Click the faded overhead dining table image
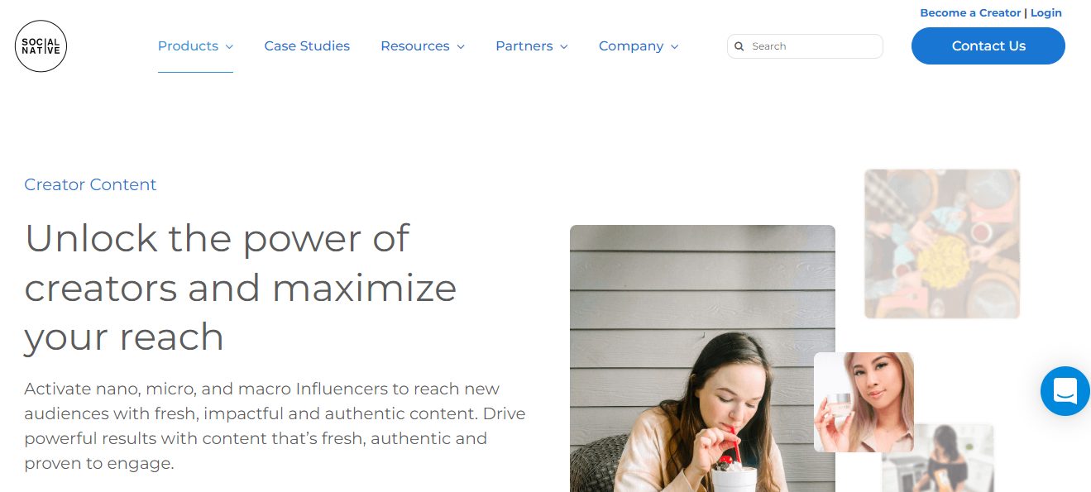The width and height of the screenshot is (1091, 492). 941,244
